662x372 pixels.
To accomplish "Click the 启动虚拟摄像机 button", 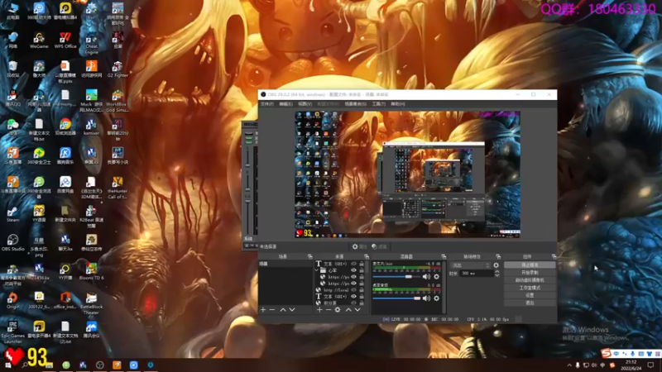I will coord(530,280).
